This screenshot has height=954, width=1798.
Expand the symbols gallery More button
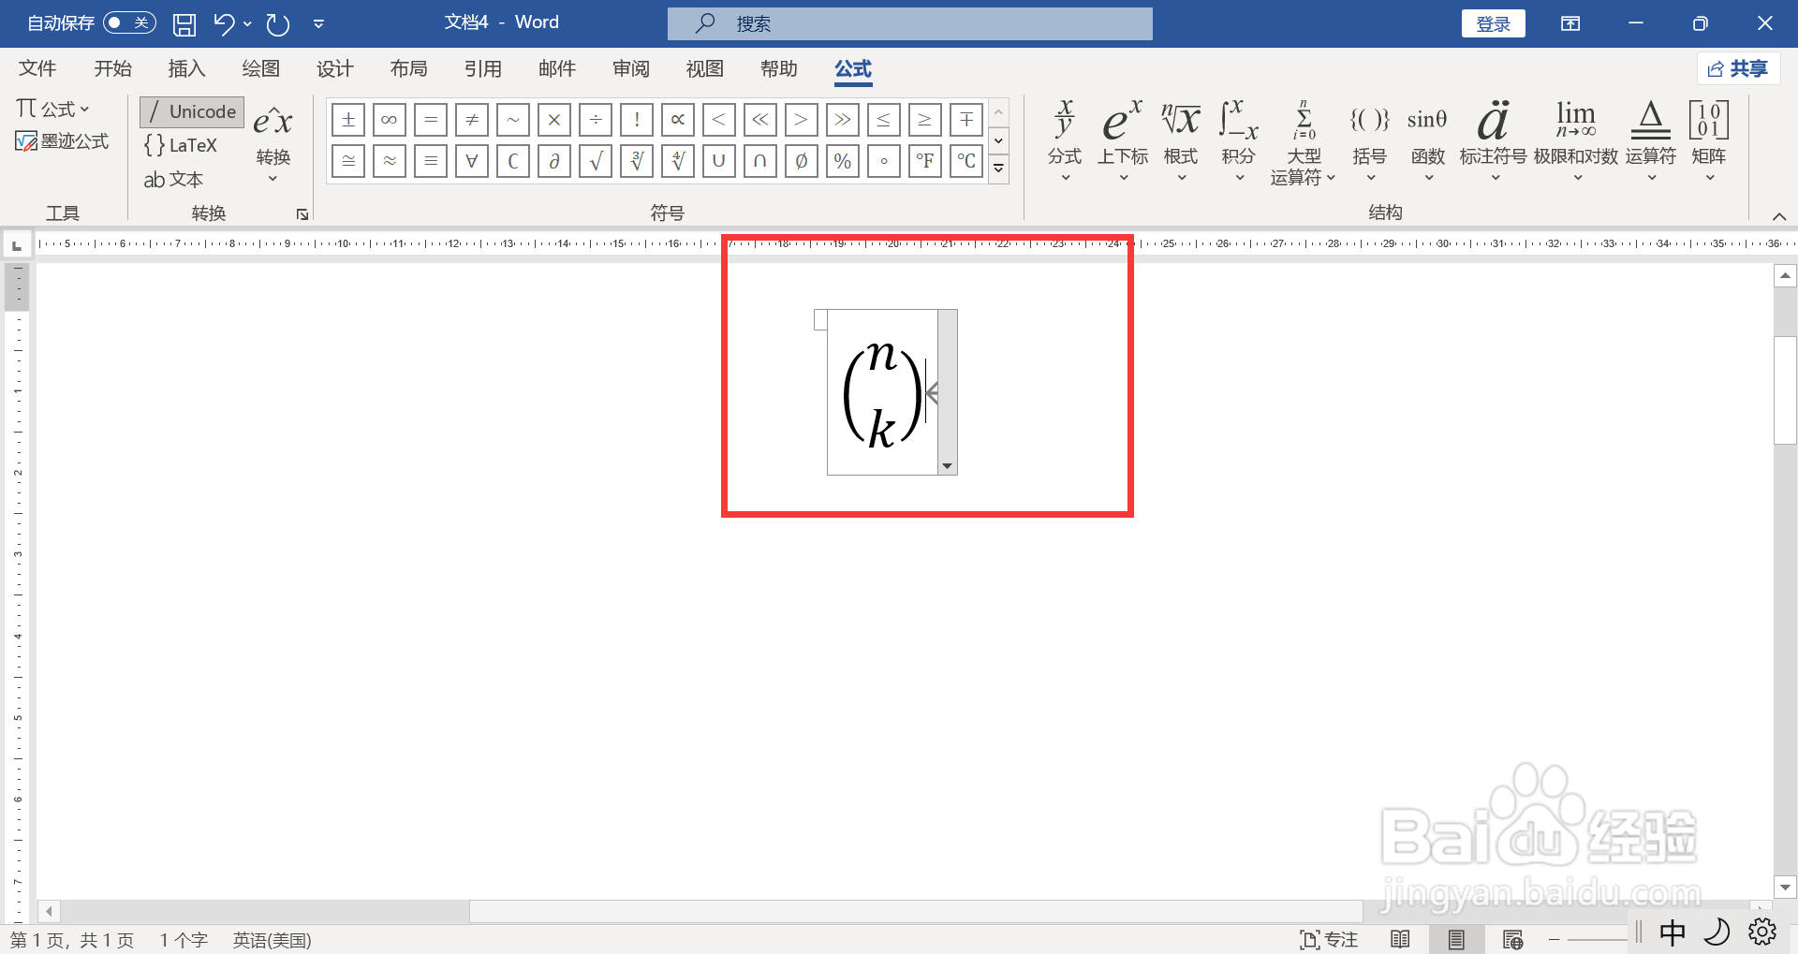pos(998,169)
